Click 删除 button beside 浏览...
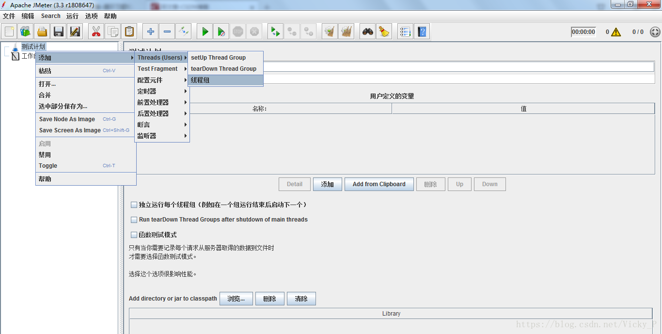This screenshot has height=334, width=662. (269, 299)
